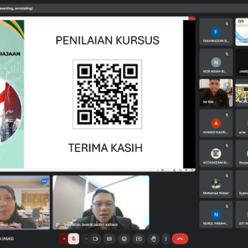Click the AHMAD NAZRI... name label
Image resolution: width=248 pixels, height=248 pixels.
[215, 132]
